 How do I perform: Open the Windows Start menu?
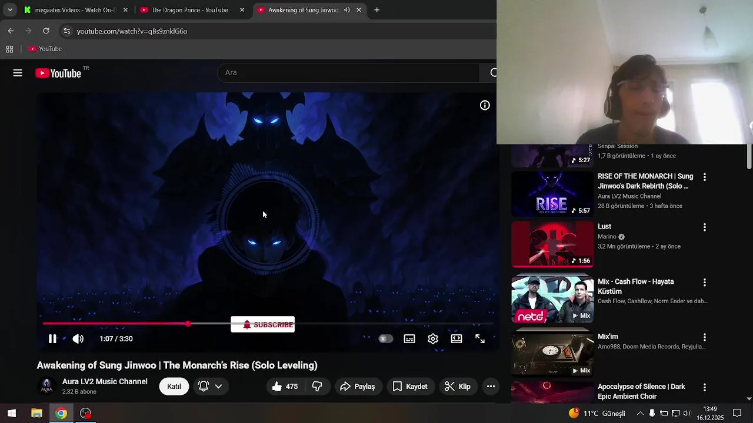(12, 413)
